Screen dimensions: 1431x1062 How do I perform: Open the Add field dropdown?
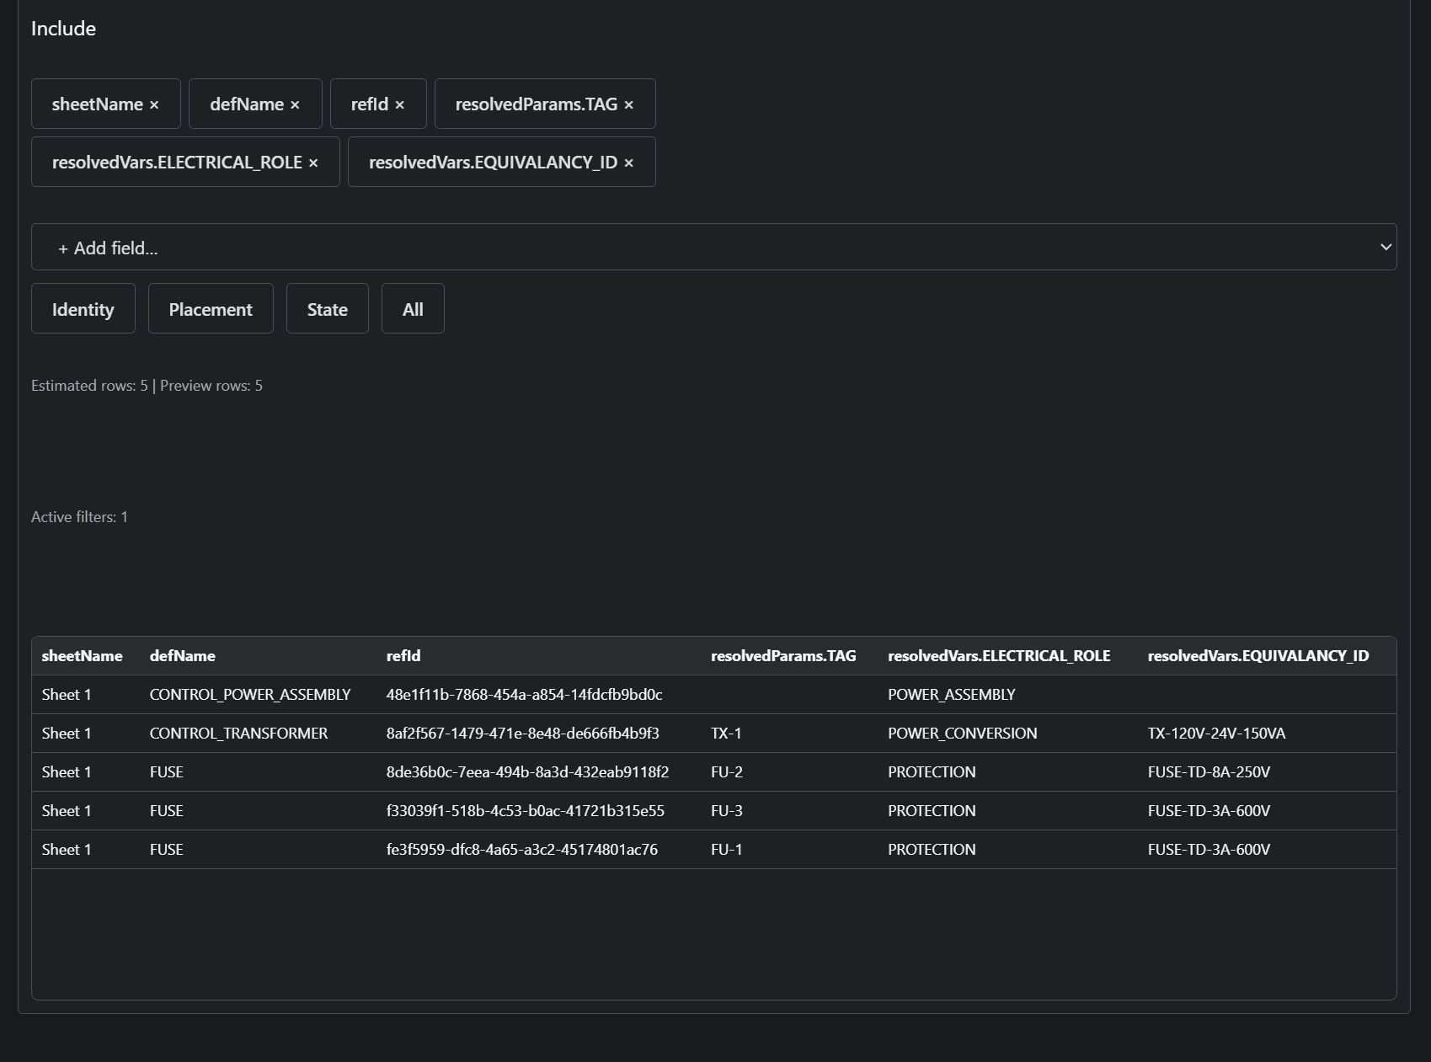pyautogui.click(x=713, y=247)
